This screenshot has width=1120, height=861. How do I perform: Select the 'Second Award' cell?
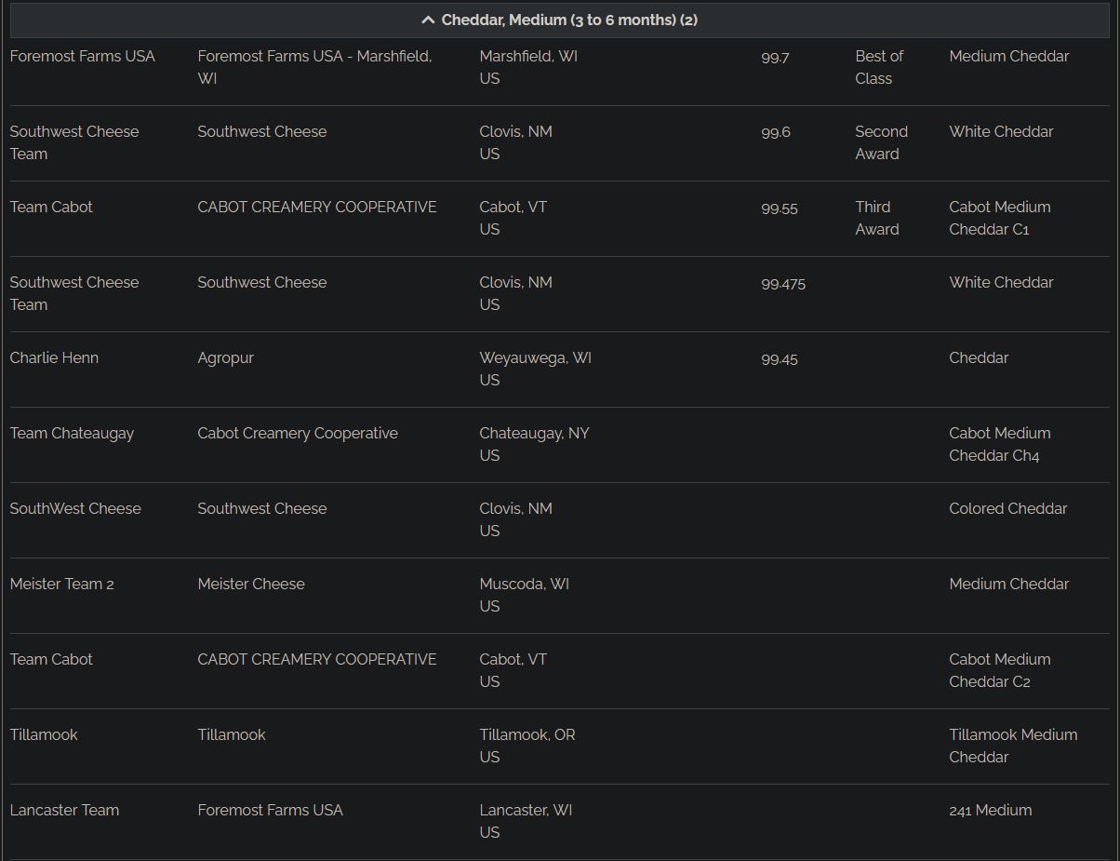882,143
